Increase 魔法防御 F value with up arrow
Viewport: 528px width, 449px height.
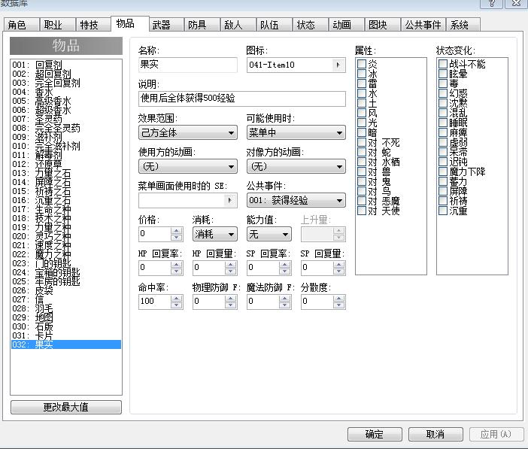[284, 298]
